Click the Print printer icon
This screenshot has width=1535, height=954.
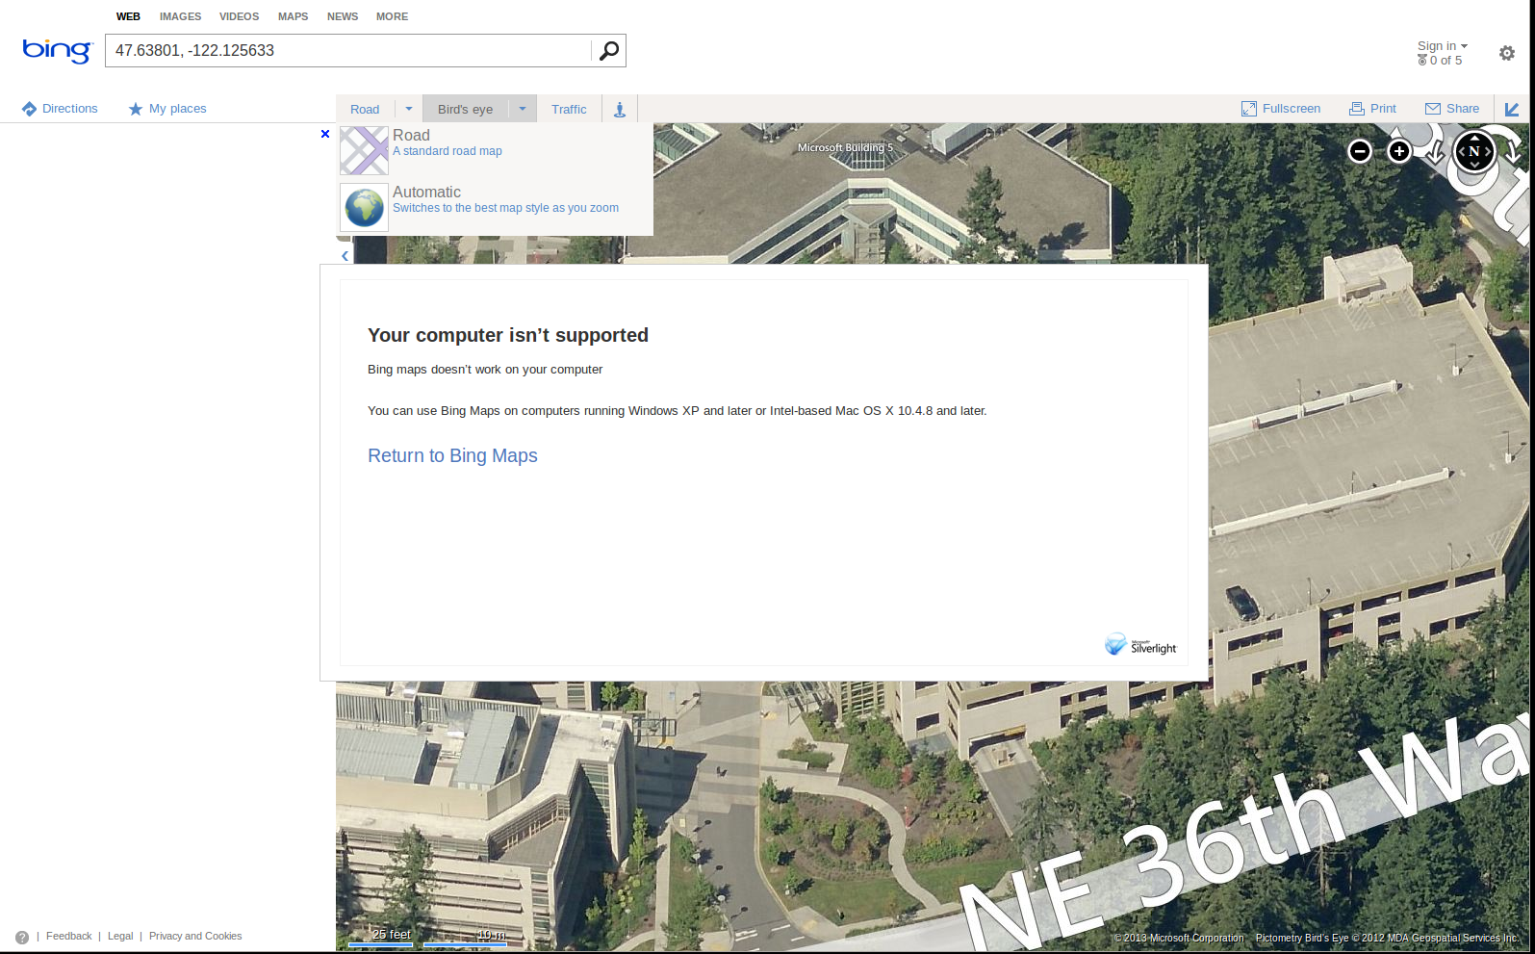point(1357,109)
